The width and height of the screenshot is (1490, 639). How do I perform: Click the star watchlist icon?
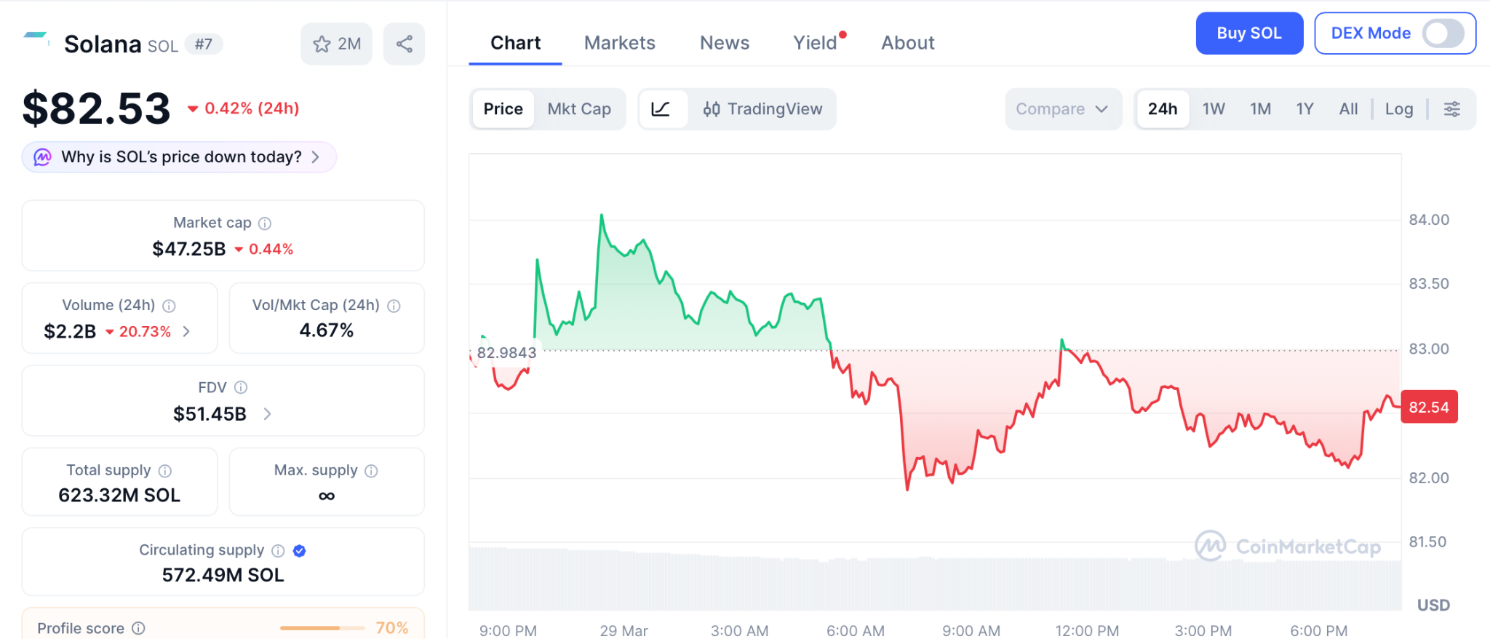tap(322, 44)
